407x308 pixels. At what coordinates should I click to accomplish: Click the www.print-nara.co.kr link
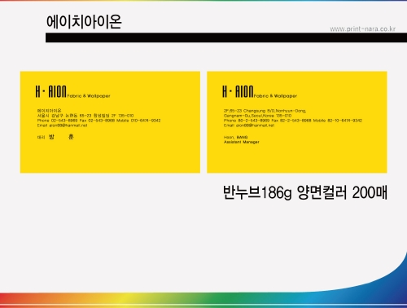(x=362, y=29)
